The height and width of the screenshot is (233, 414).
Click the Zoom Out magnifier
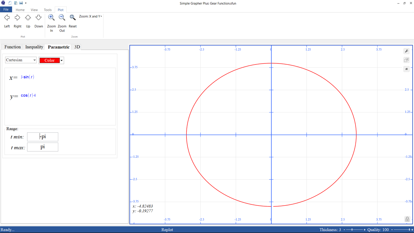pos(62,17)
